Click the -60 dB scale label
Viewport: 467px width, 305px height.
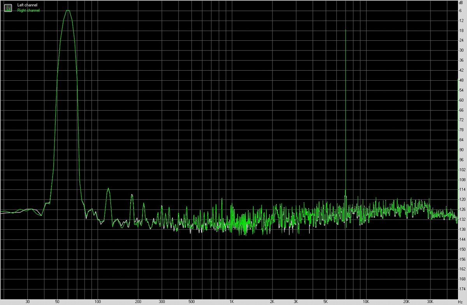click(461, 100)
